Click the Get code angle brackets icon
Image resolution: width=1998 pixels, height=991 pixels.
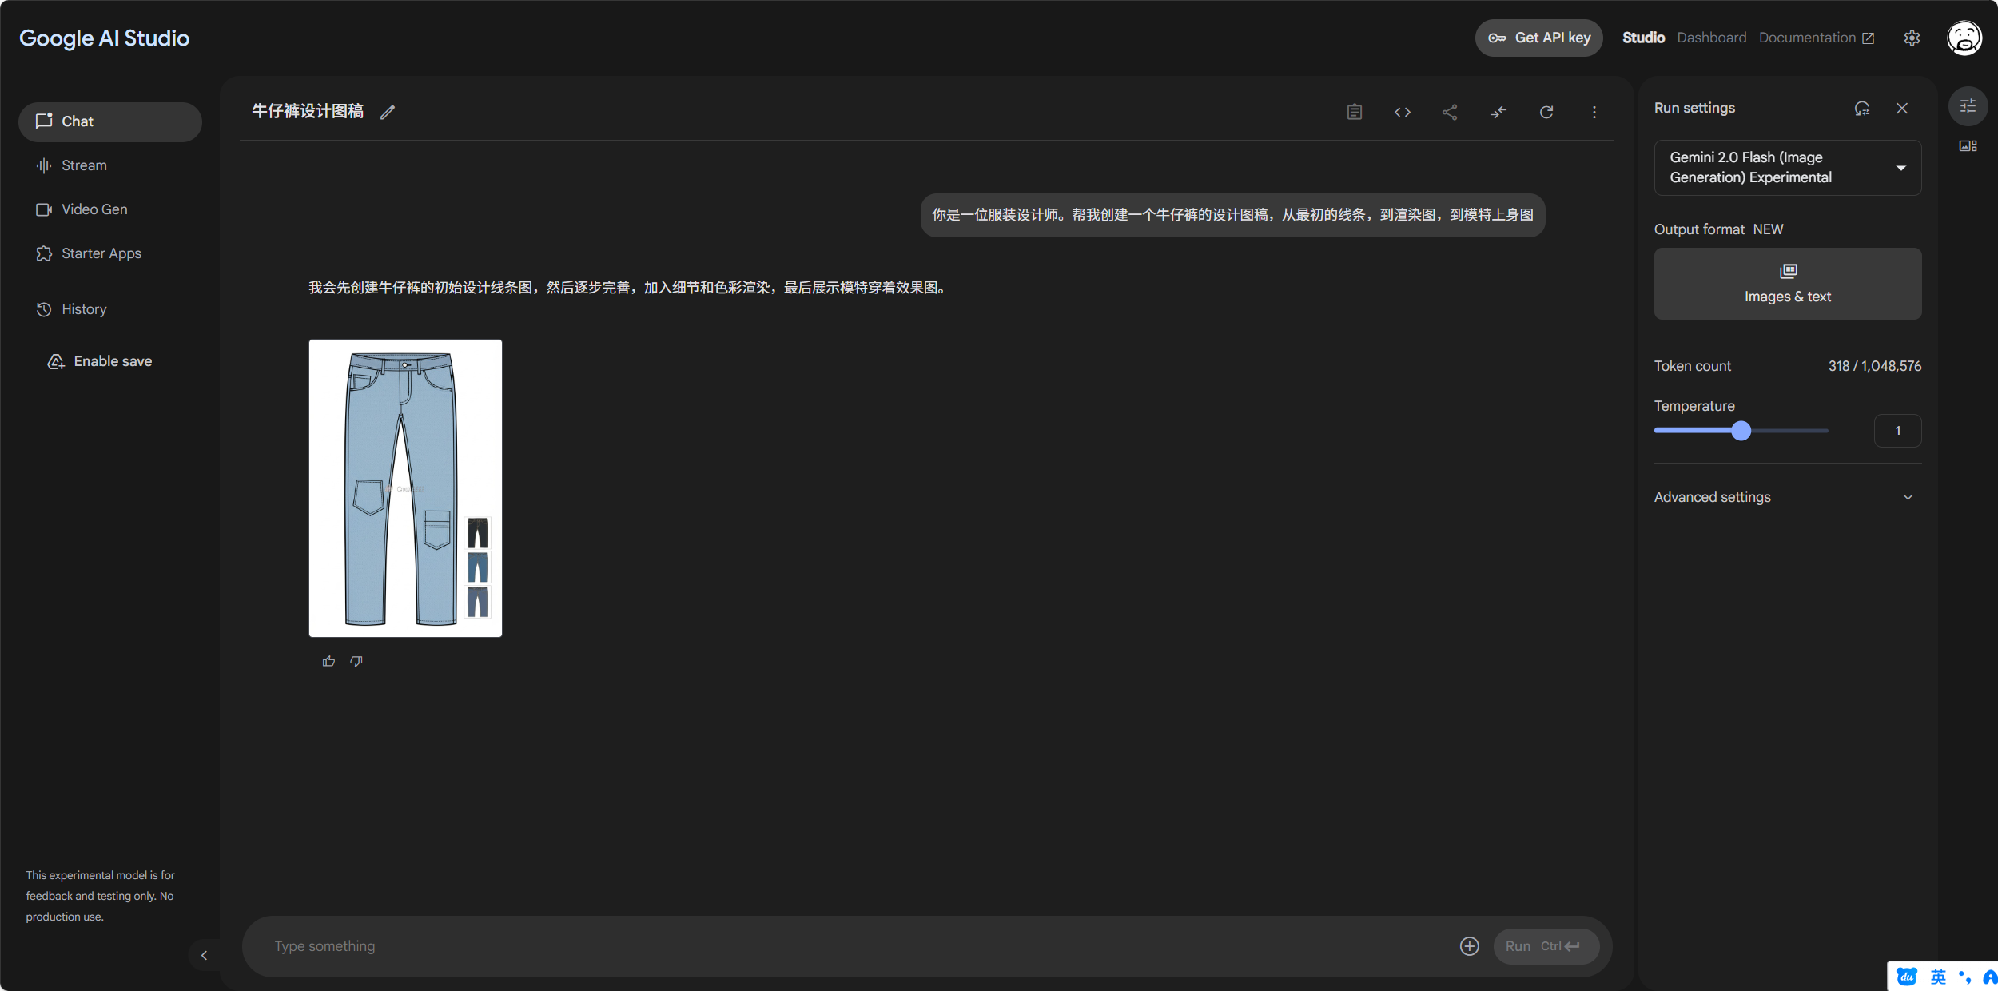1402,112
